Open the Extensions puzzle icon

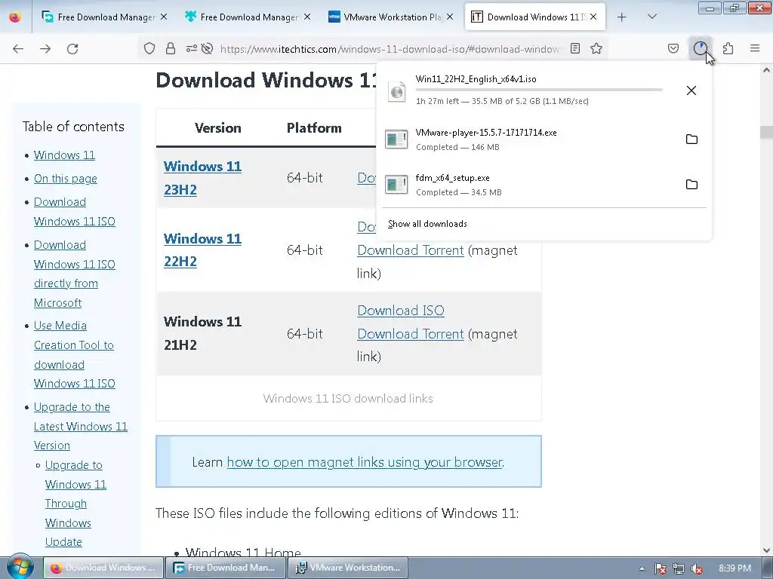[x=728, y=48]
